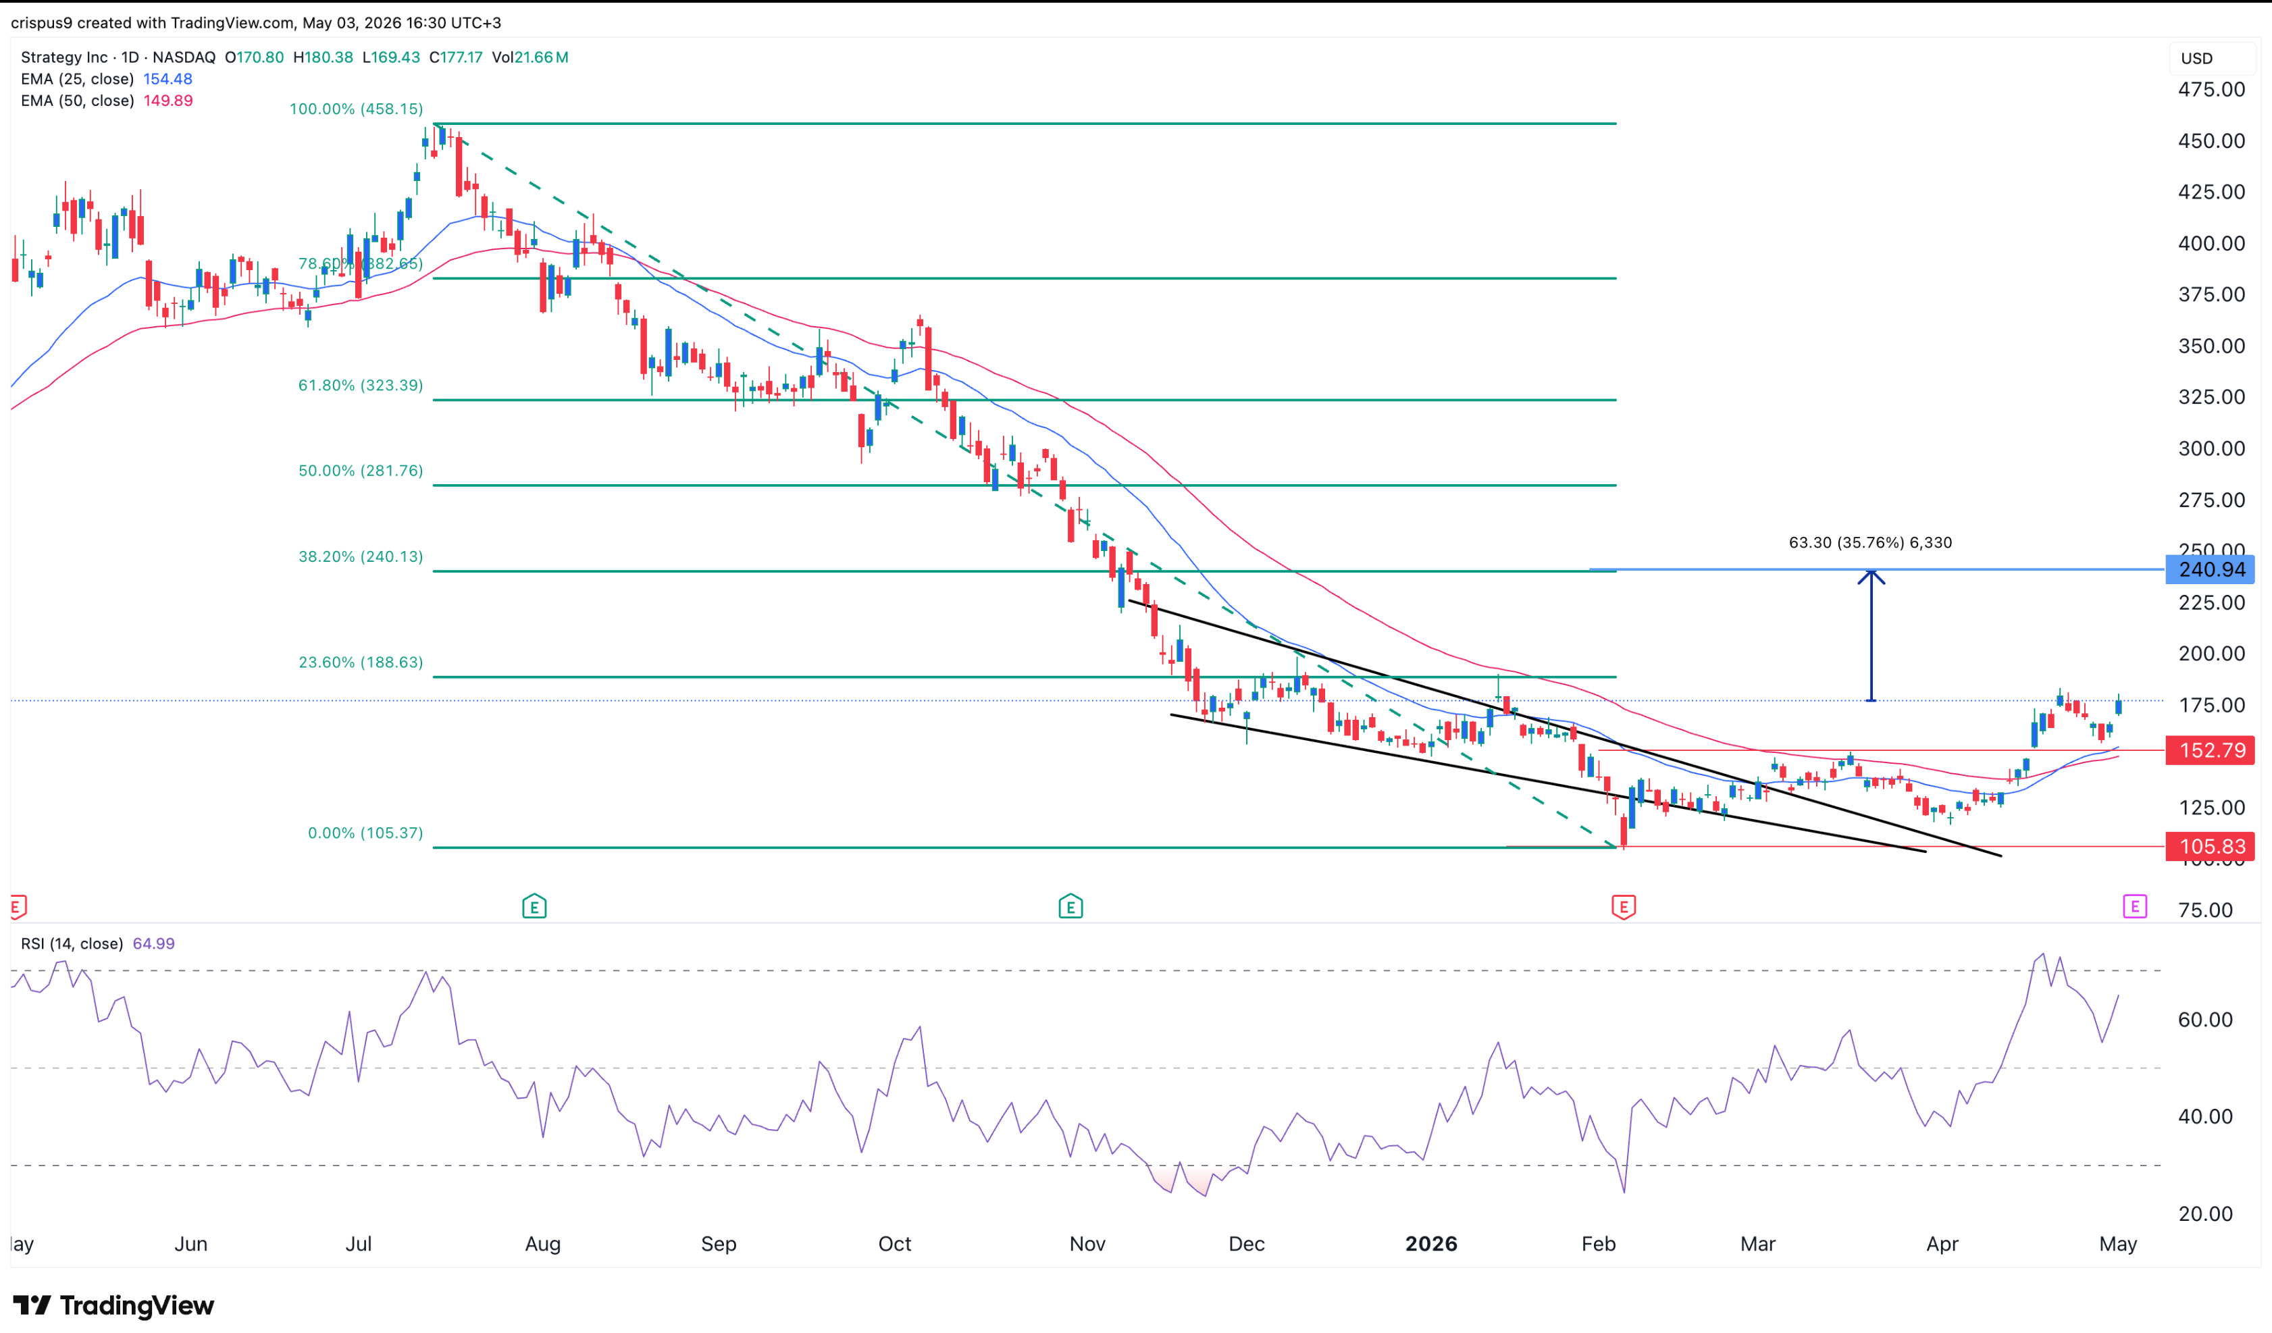Click the open price O170.80 value

(x=254, y=57)
